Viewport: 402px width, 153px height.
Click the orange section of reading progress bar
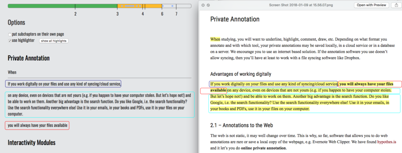[140, 6]
